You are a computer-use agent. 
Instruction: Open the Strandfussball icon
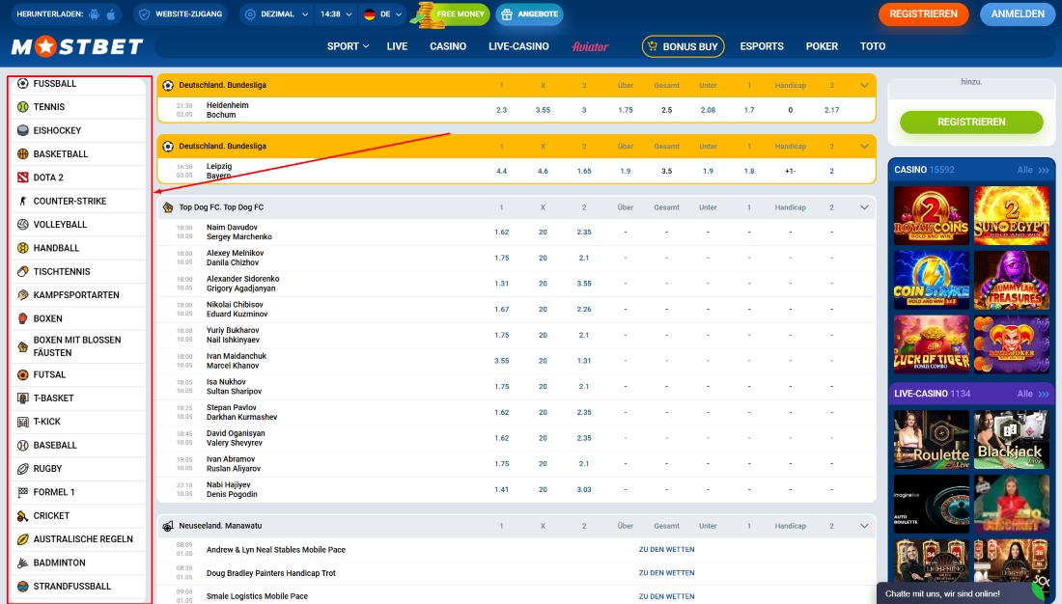point(23,587)
